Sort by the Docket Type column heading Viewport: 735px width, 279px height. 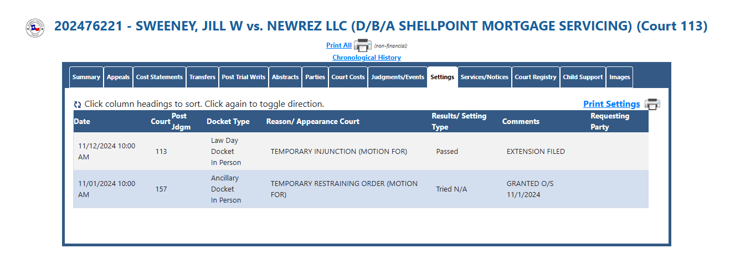coord(228,122)
